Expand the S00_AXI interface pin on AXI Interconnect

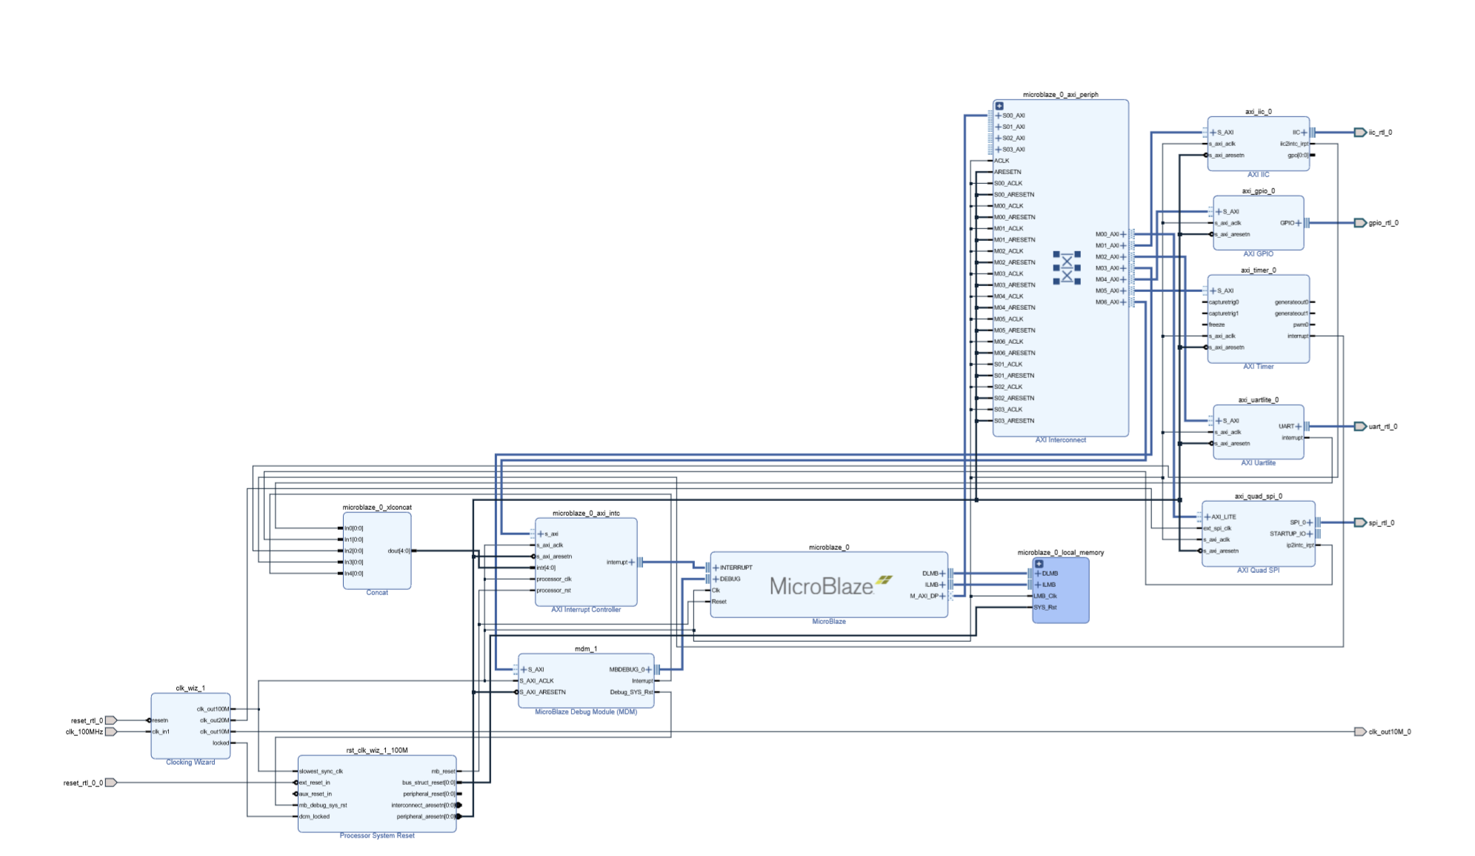(1000, 116)
